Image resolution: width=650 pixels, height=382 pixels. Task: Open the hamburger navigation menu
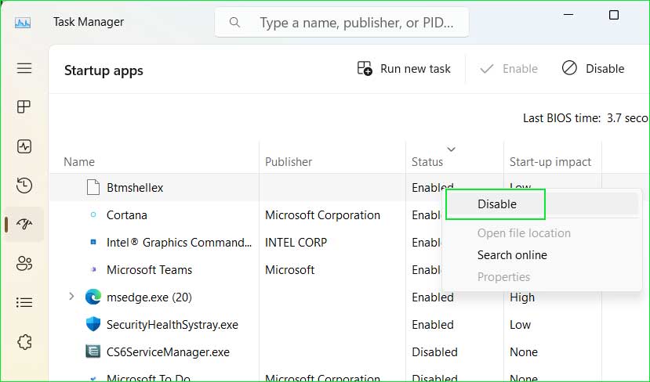click(x=24, y=68)
